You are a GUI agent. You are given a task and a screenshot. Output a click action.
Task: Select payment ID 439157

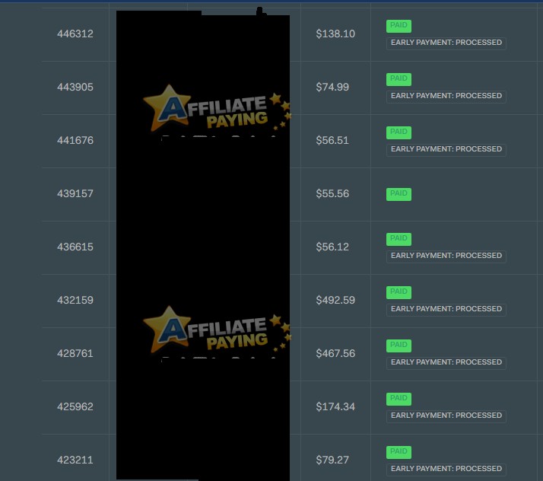pos(75,194)
